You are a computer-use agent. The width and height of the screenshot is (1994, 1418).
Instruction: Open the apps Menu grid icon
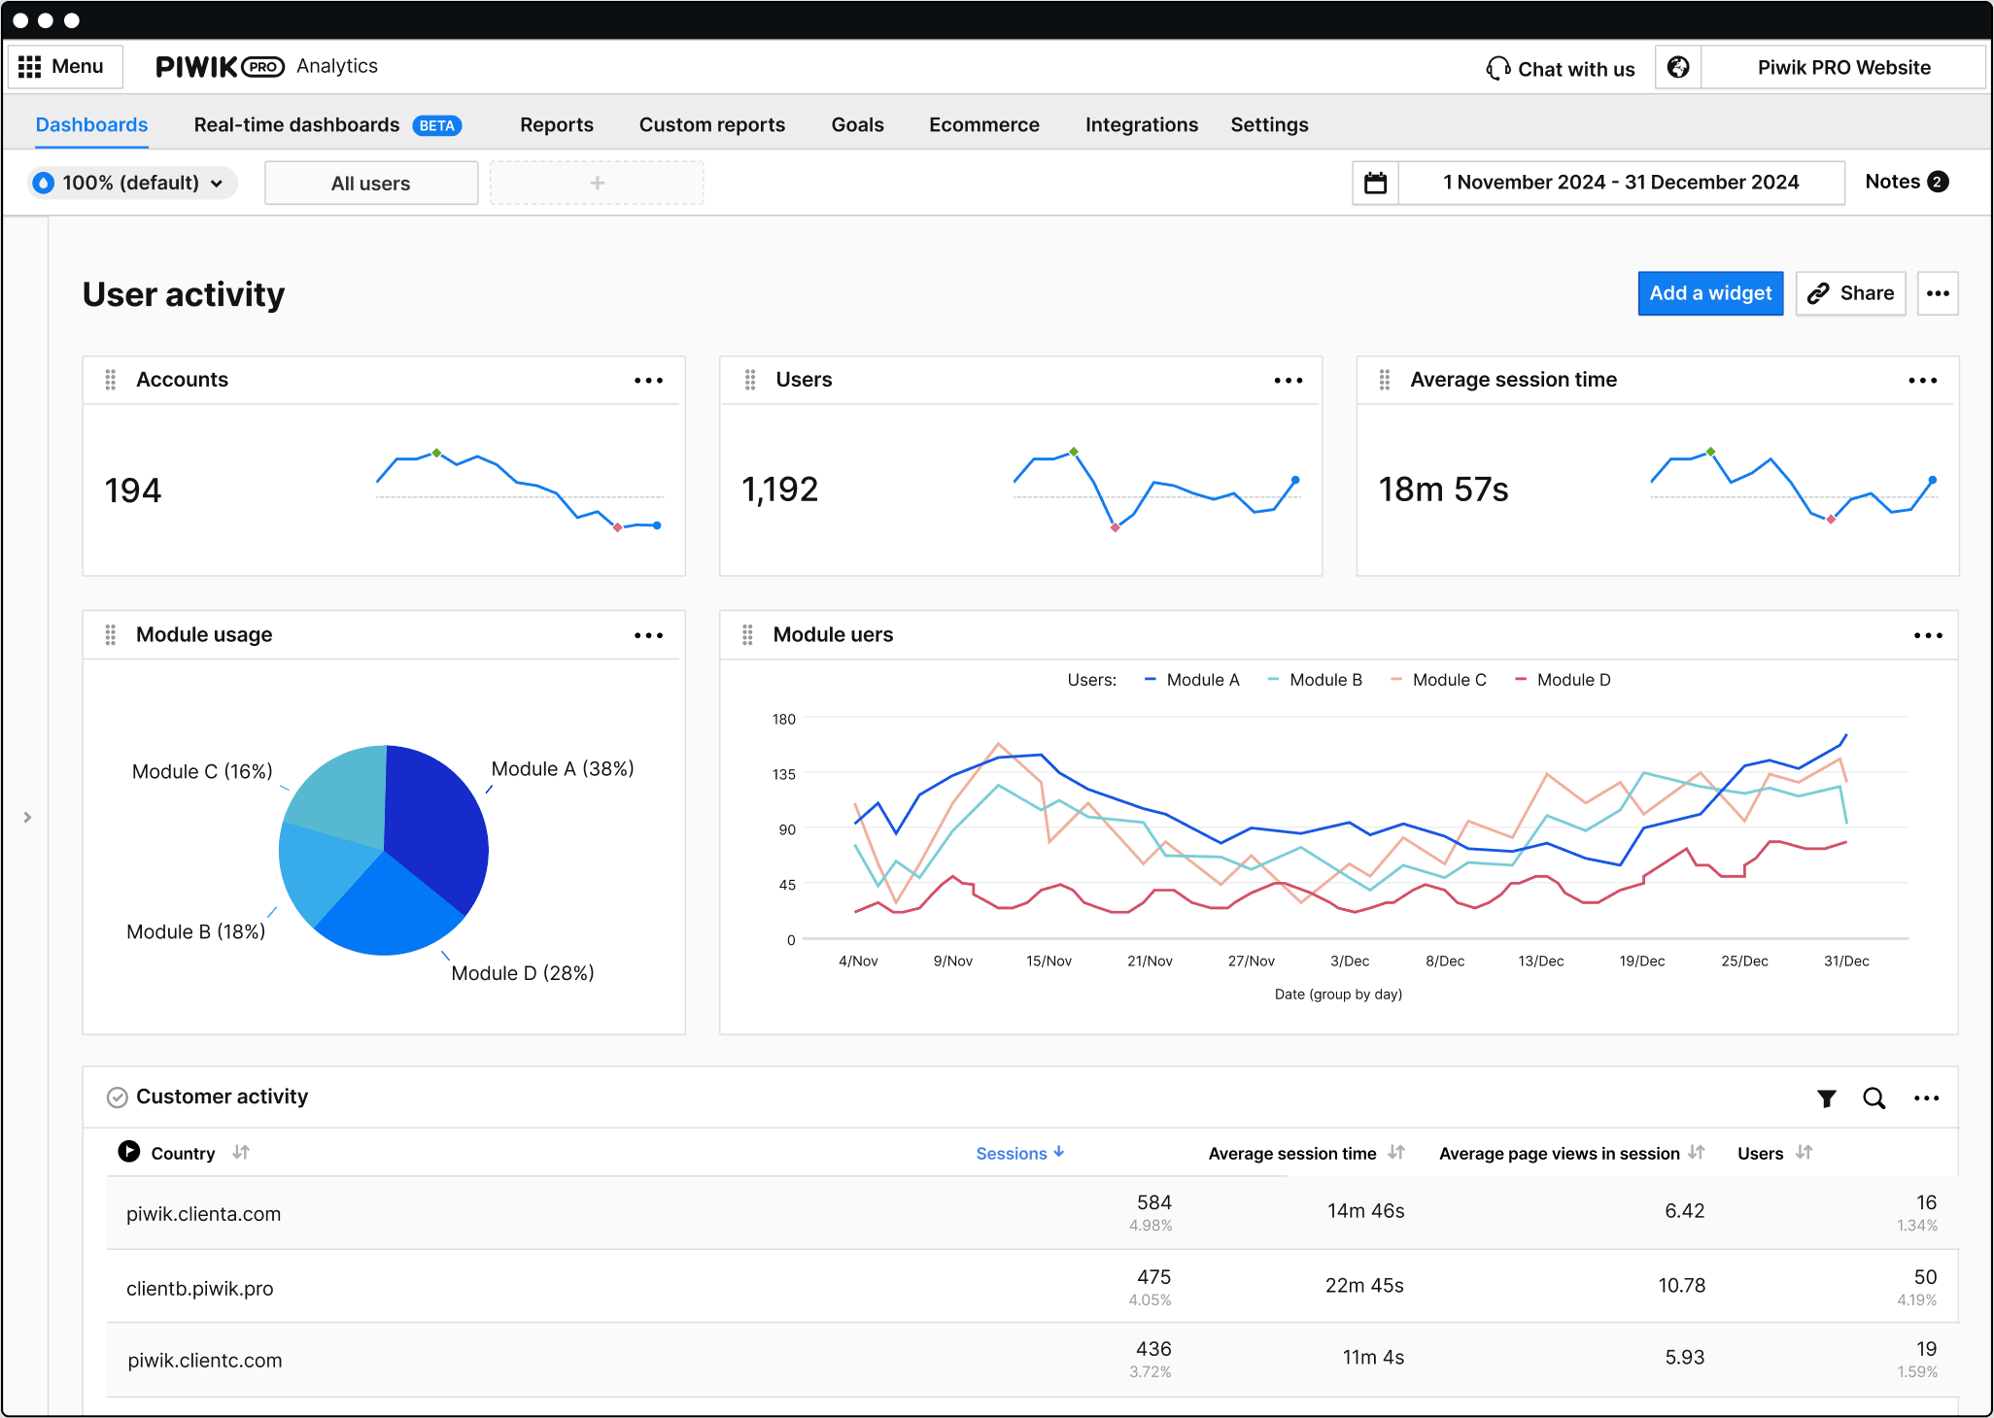click(x=30, y=65)
